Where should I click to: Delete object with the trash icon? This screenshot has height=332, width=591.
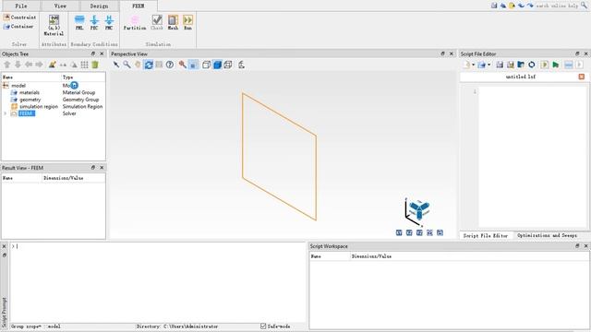point(95,65)
